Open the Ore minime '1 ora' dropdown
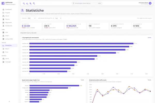The width and height of the screenshot is (155, 103). click(x=58, y=18)
